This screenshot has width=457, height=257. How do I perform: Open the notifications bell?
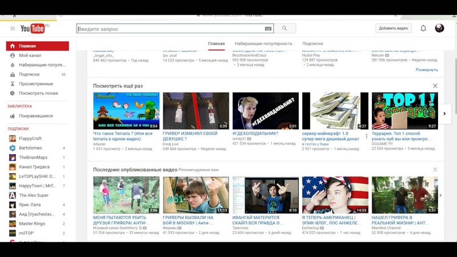(x=423, y=28)
